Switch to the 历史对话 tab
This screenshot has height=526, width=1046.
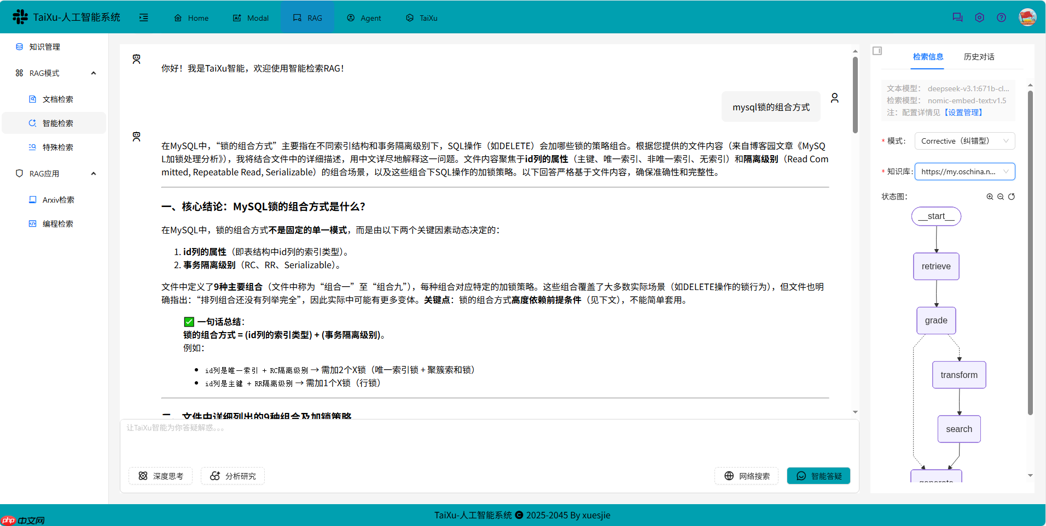979,57
